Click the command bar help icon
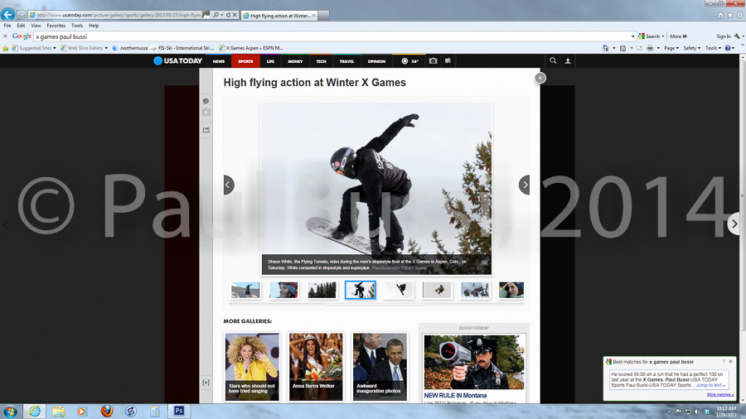The image size is (746, 419). (x=728, y=48)
